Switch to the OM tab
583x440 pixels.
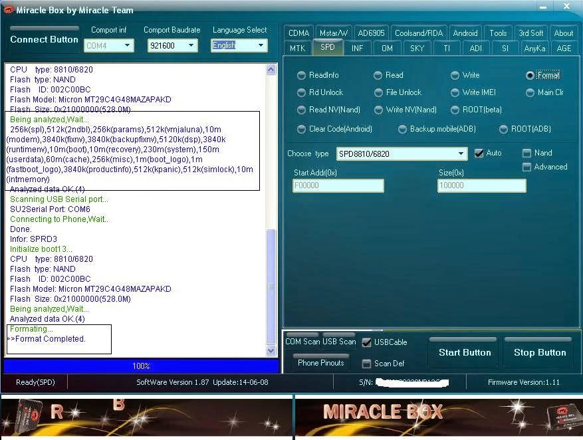tap(387, 49)
